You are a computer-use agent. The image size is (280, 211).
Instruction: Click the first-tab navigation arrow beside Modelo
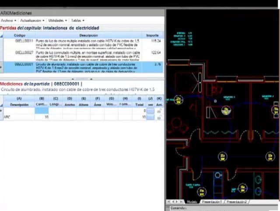click(x=168, y=202)
